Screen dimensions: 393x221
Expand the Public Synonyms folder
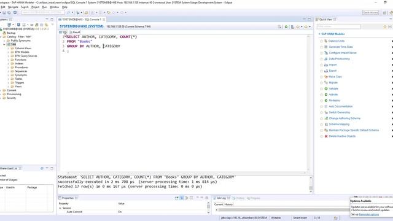coord(4,41)
